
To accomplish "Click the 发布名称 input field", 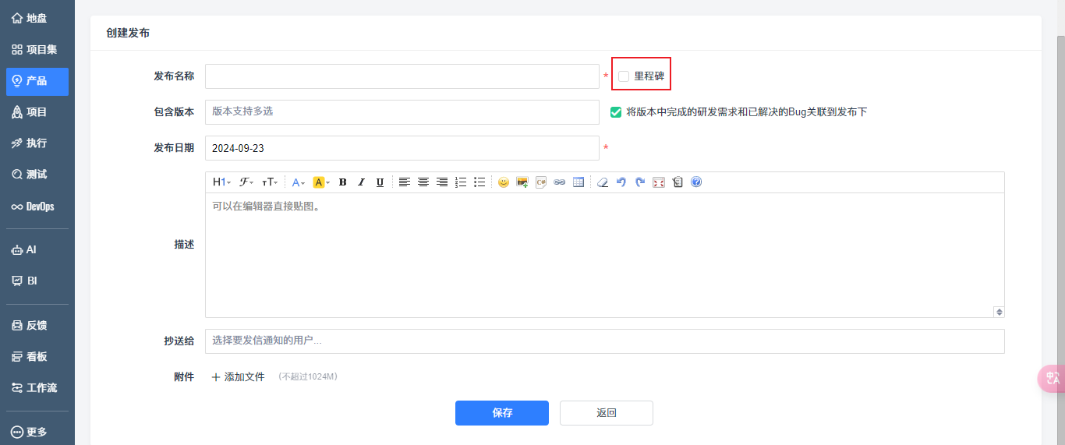I will click(x=402, y=76).
